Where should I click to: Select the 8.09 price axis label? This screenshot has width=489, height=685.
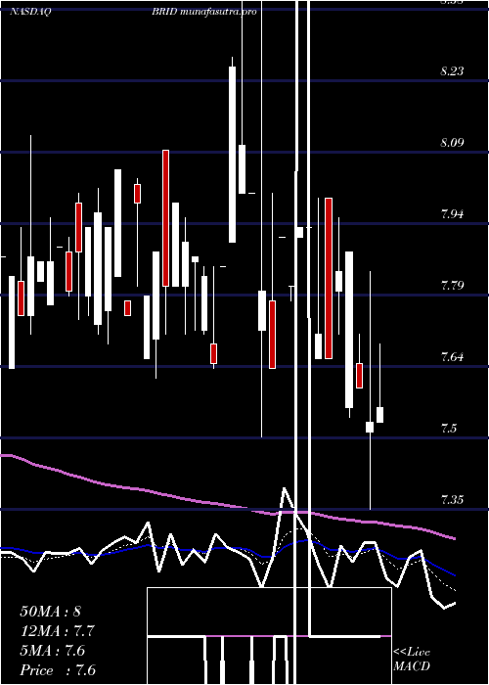coord(452,143)
